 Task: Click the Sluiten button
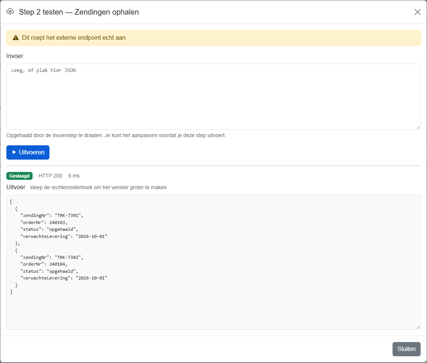pyautogui.click(x=406, y=349)
